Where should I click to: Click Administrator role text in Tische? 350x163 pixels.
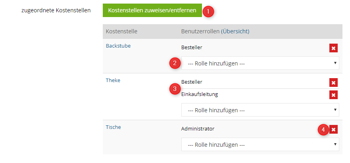[198, 129]
